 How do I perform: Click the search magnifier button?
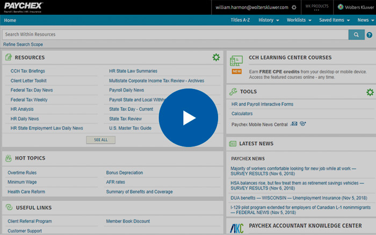click(356, 34)
